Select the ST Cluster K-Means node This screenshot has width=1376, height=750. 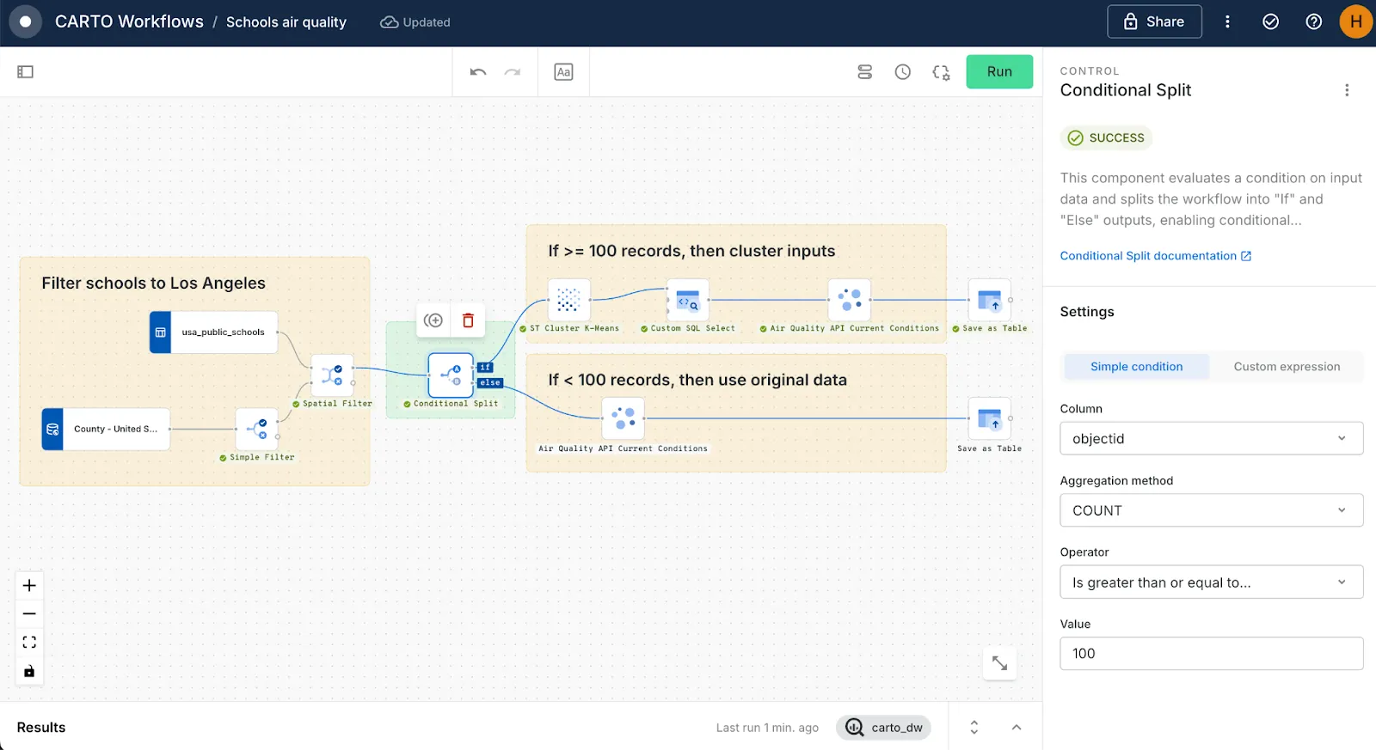568,300
